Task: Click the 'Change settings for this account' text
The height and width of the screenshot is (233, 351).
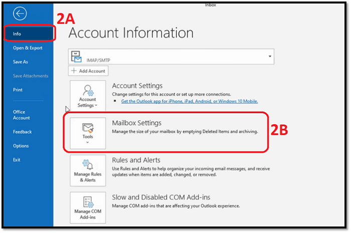Action: 171,94
